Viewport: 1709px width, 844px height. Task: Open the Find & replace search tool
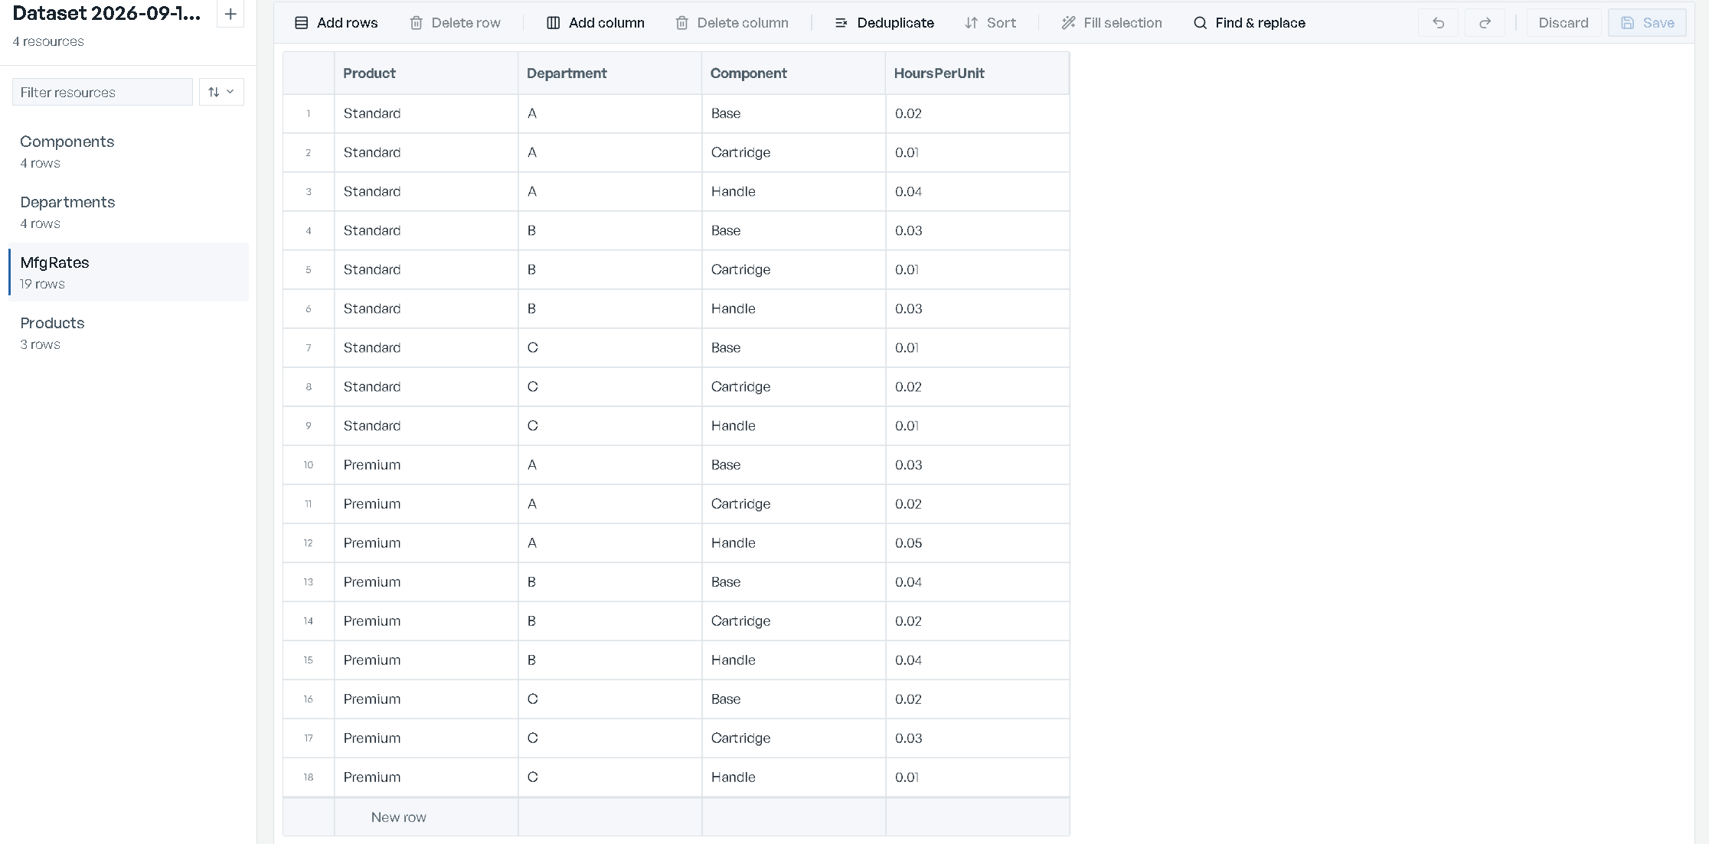(1249, 23)
